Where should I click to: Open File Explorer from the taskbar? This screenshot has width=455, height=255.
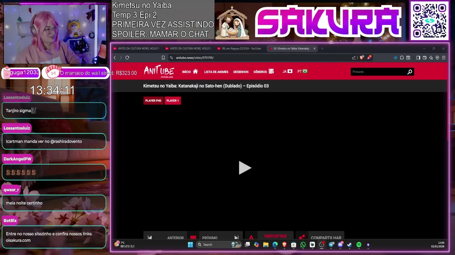(266, 245)
